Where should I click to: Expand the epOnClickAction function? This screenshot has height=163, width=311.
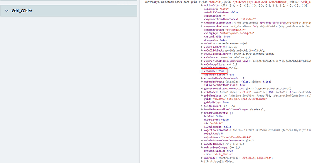(202, 47)
